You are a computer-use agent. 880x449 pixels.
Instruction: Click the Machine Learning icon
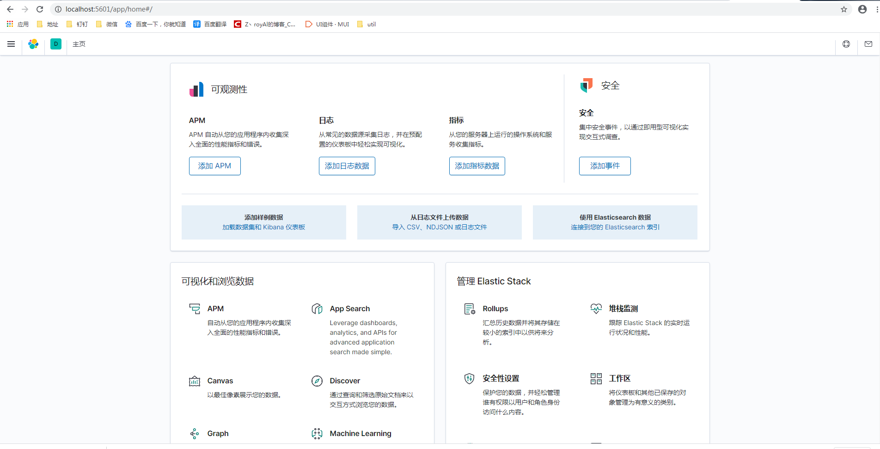point(317,433)
